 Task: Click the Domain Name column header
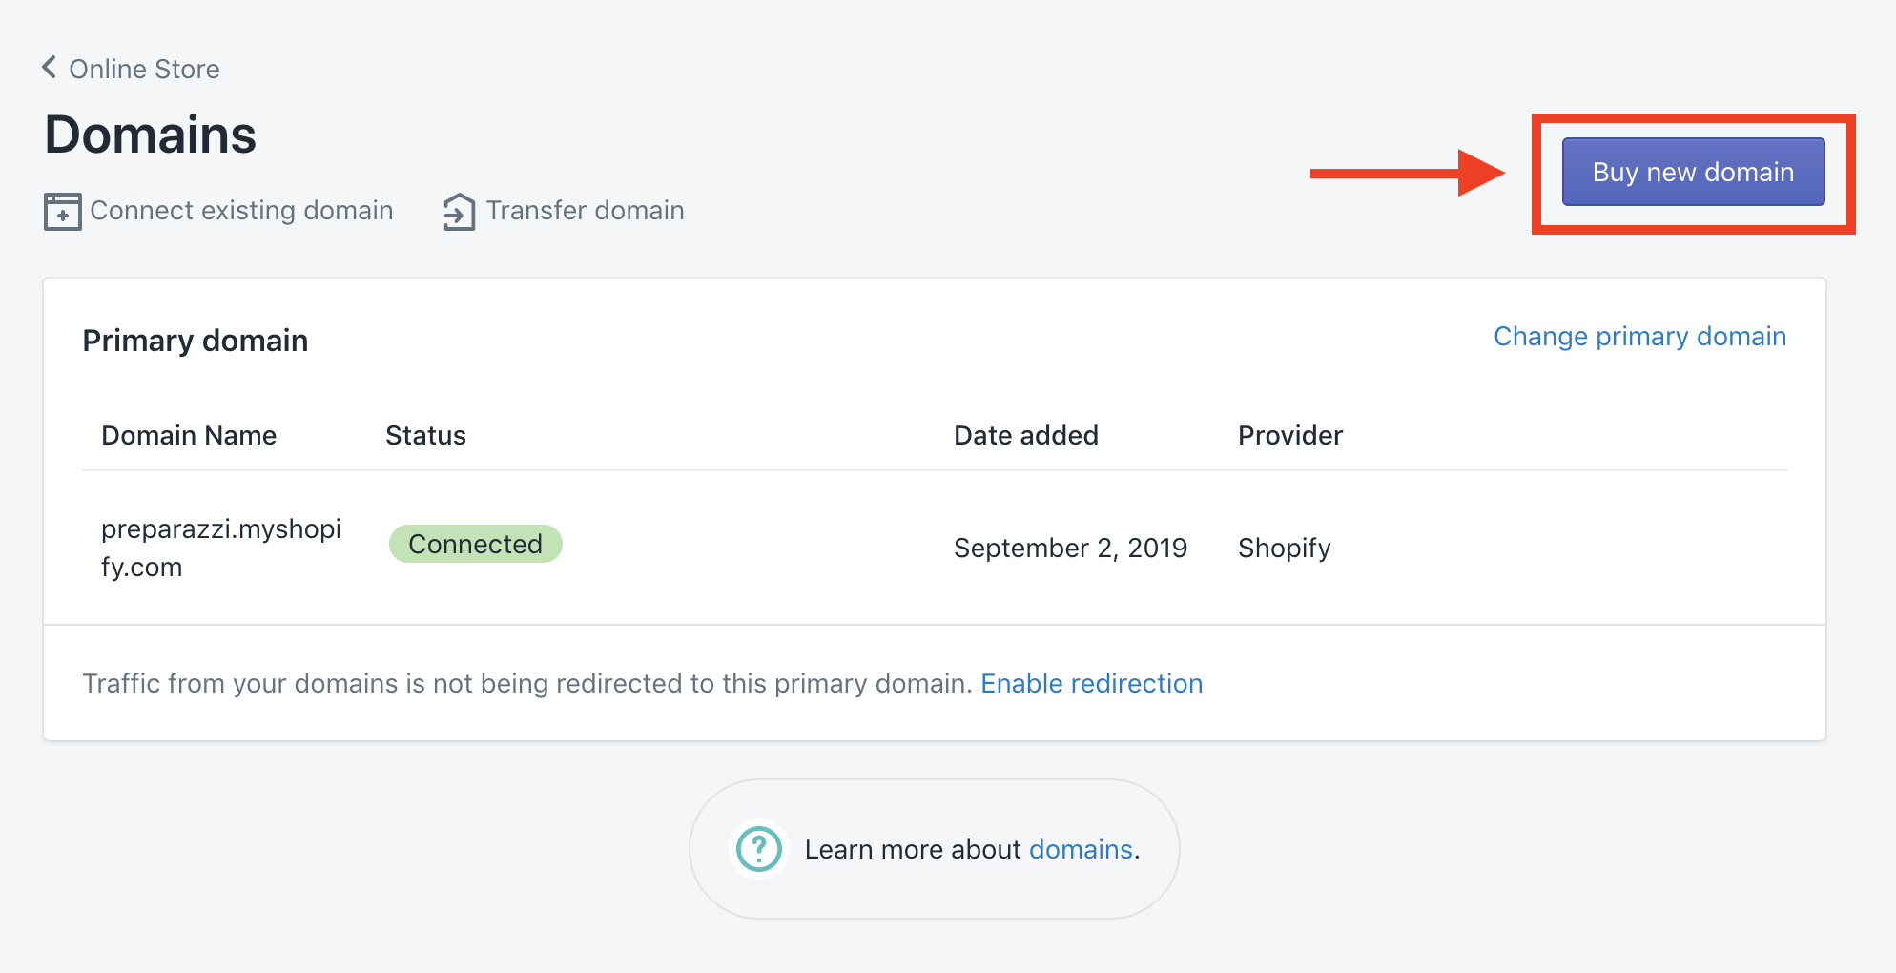click(x=189, y=435)
